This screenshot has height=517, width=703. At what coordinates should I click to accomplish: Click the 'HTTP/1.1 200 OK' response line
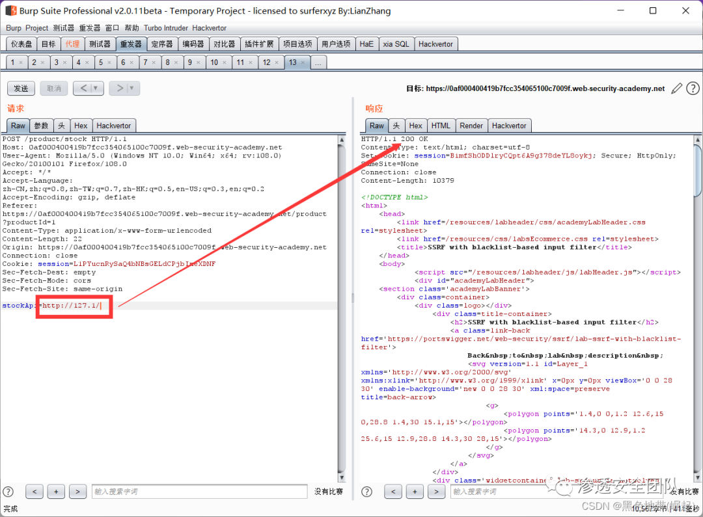[394, 139]
